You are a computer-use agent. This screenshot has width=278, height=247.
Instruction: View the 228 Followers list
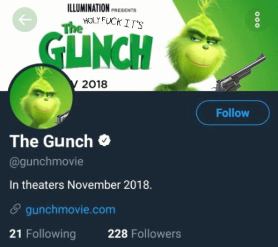click(145, 234)
